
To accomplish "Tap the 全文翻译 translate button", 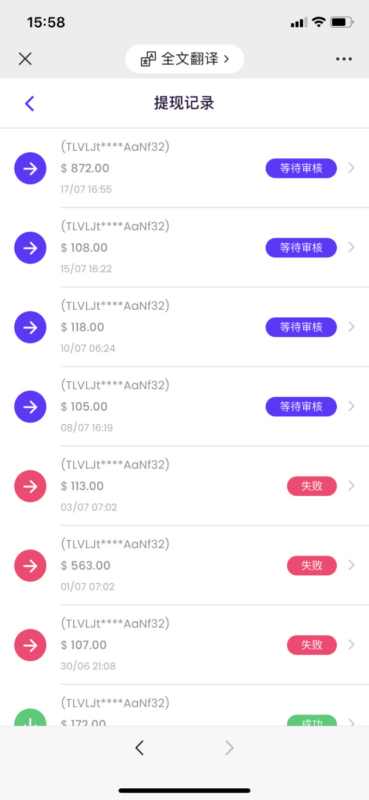I will point(184,59).
